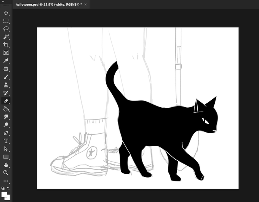Select the Dodge tool
The height and width of the screenshot is (202, 259).
6,125
